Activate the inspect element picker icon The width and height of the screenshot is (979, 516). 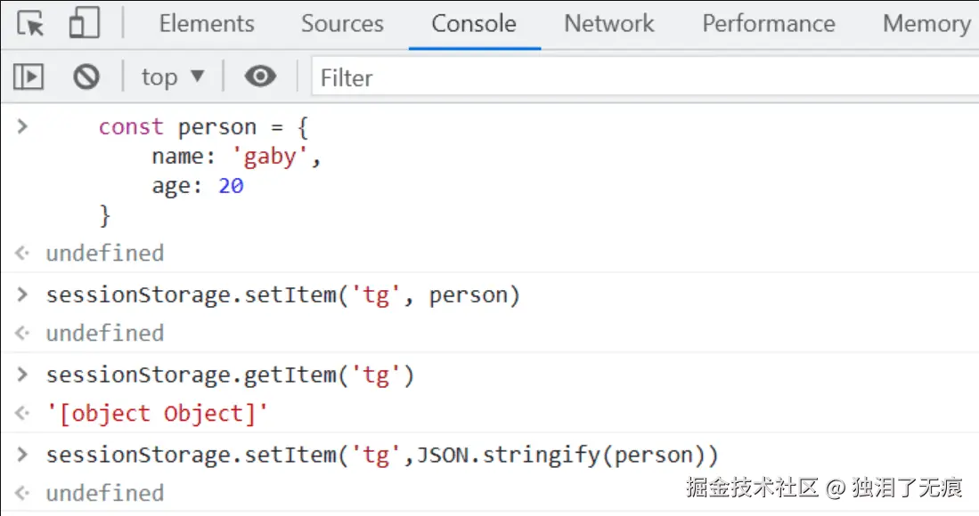click(31, 24)
